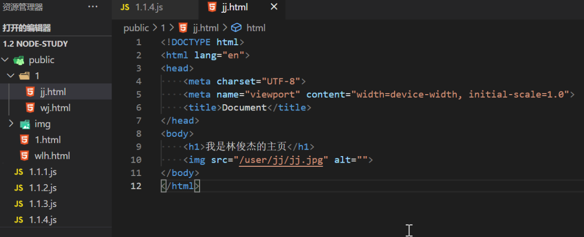Image resolution: width=584 pixels, height=237 pixels.
Task: Open the 1.1.1.js file
Action: tap(43, 172)
